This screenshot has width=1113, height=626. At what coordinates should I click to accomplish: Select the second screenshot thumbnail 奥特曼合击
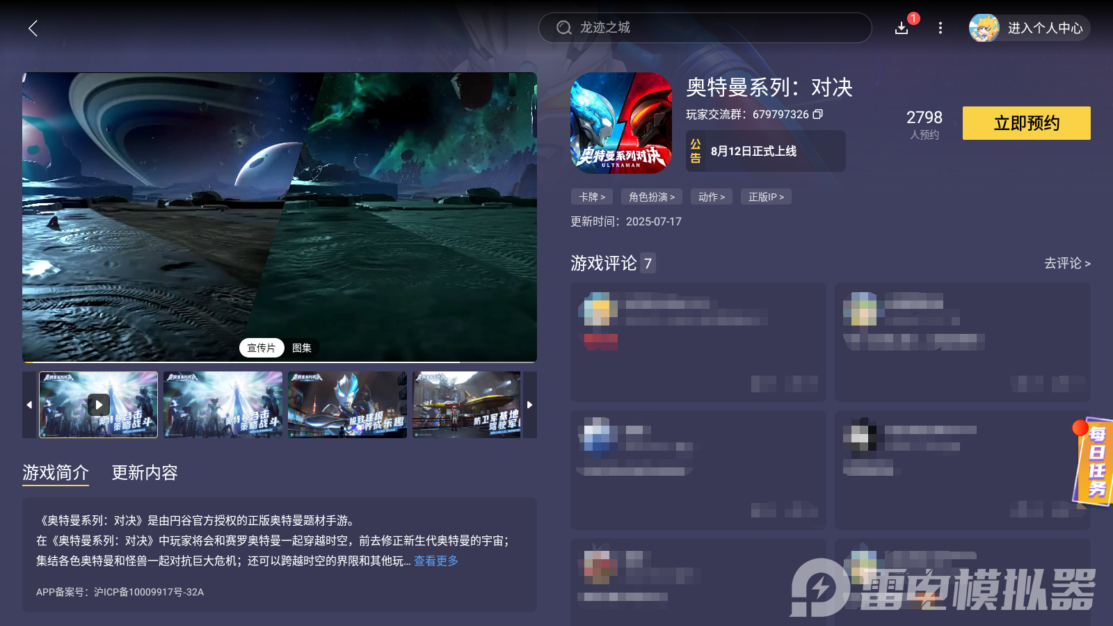(223, 405)
